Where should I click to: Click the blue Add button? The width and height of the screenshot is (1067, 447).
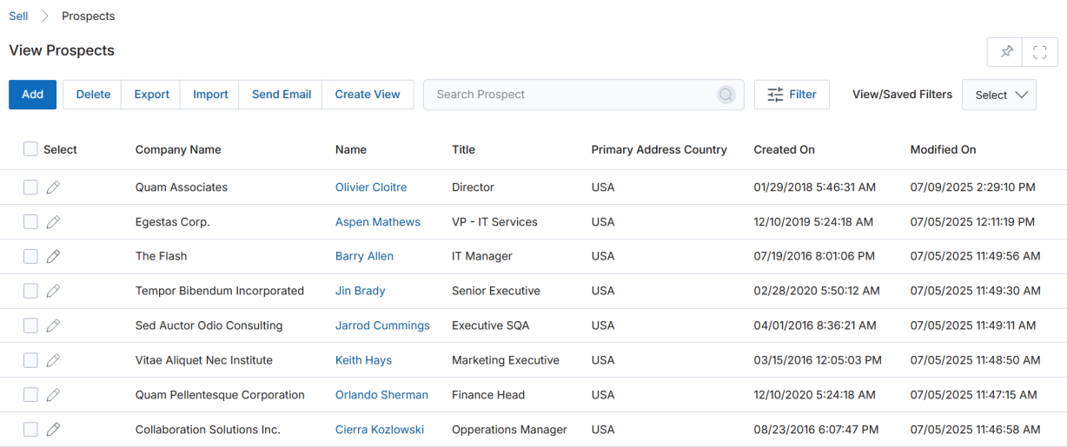[x=32, y=95]
